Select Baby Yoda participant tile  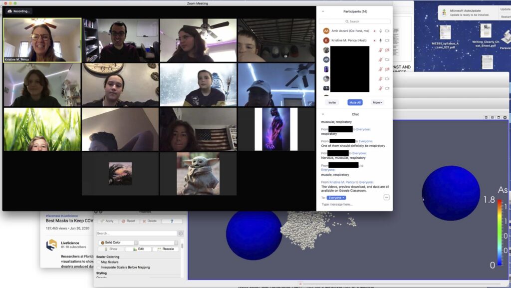pyautogui.click(x=198, y=174)
